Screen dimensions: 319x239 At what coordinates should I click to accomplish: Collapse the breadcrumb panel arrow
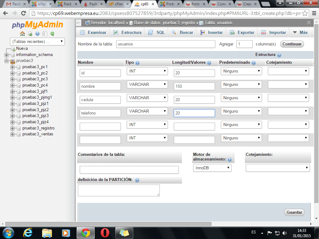[308, 23]
